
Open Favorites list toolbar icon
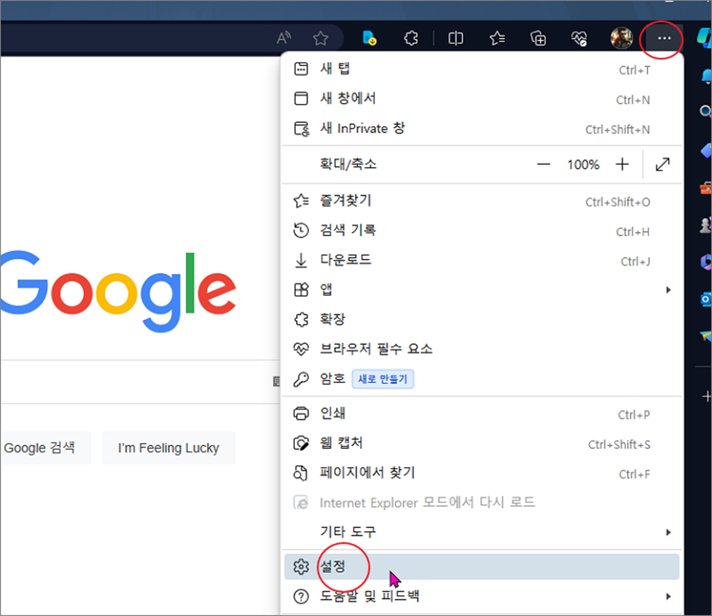point(497,38)
